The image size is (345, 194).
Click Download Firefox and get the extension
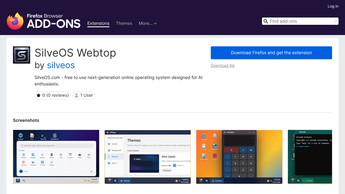tap(271, 53)
